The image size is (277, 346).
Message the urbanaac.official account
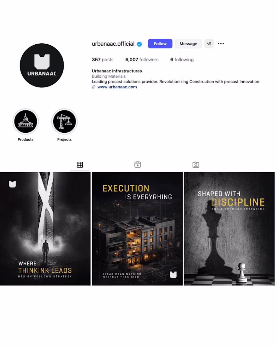(188, 44)
